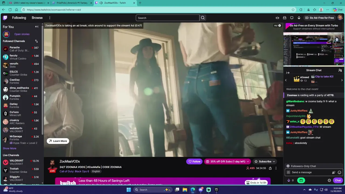Go to the Following page
This screenshot has height=194, width=345.
(x=19, y=18)
